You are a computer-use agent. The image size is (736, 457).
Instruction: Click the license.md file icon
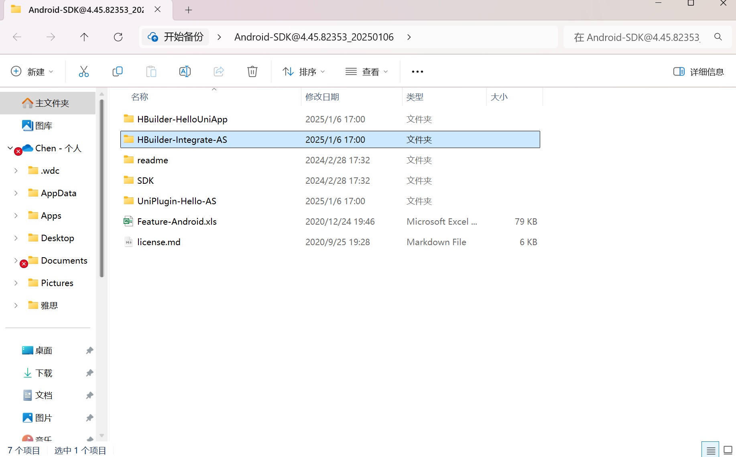tap(128, 242)
